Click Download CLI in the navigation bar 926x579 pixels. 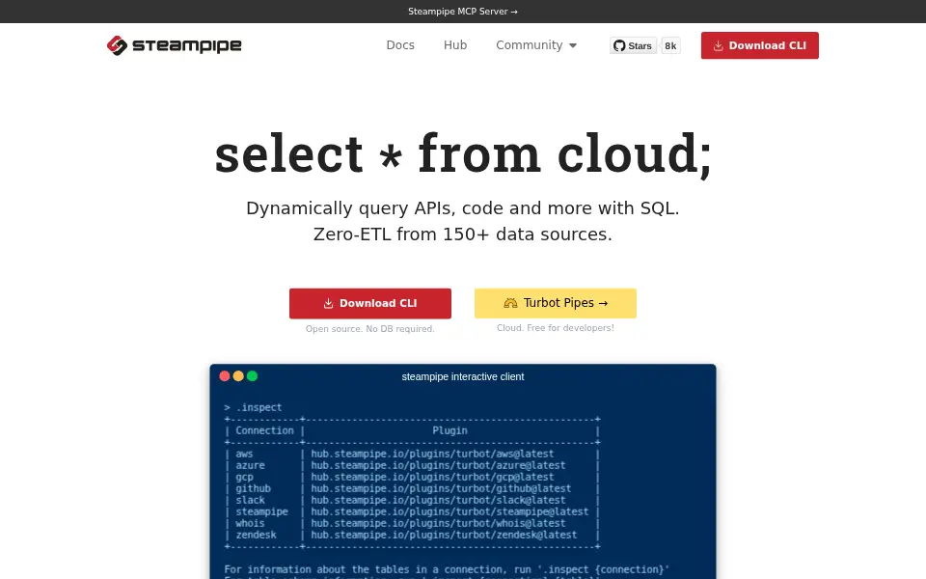coord(760,45)
